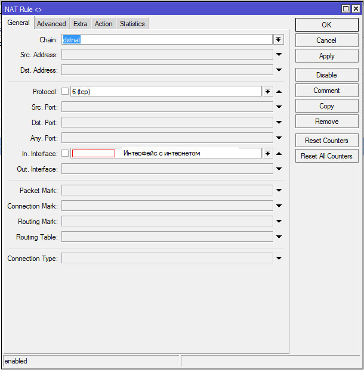Click the 'enabled' status bar text
364x370 pixels.
click(16, 361)
